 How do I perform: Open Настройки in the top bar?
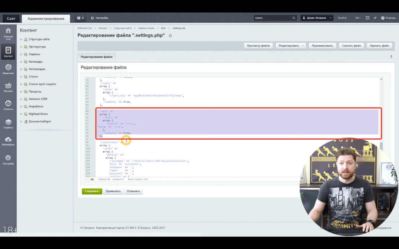click(x=99, y=18)
